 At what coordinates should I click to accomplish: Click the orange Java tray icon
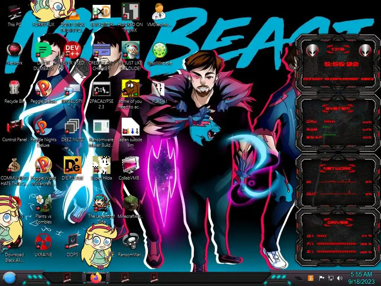(x=311, y=278)
